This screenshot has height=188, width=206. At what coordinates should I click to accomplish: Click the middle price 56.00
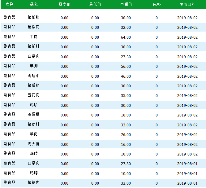click(126, 67)
